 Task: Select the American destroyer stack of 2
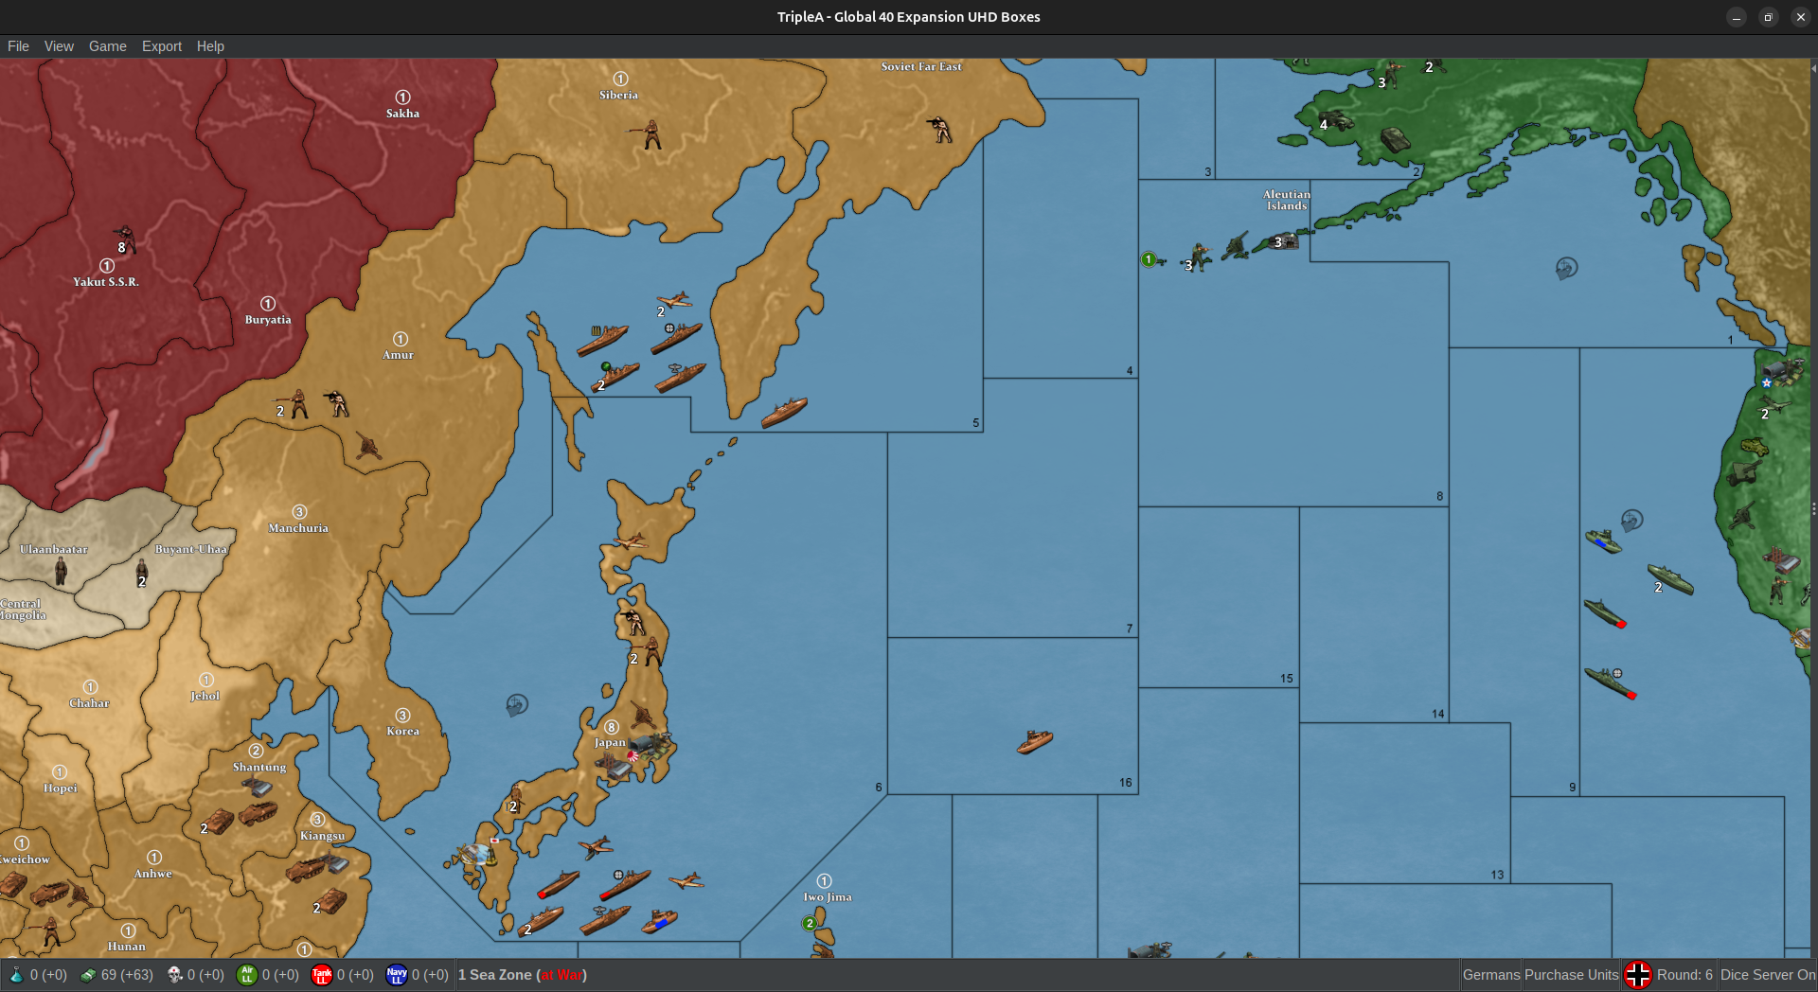point(1670,578)
